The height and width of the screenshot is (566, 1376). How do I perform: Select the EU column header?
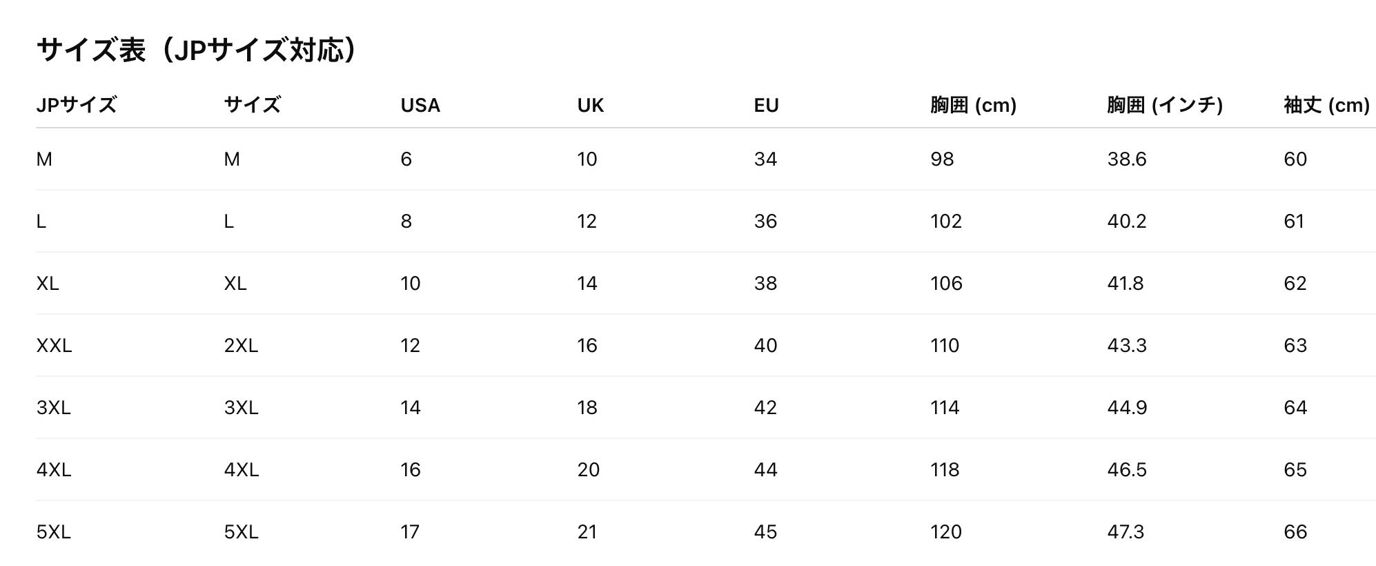click(x=766, y=105)
